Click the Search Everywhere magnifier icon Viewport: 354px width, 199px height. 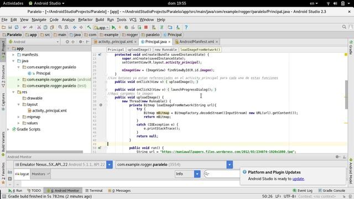(x=344, y=27)
